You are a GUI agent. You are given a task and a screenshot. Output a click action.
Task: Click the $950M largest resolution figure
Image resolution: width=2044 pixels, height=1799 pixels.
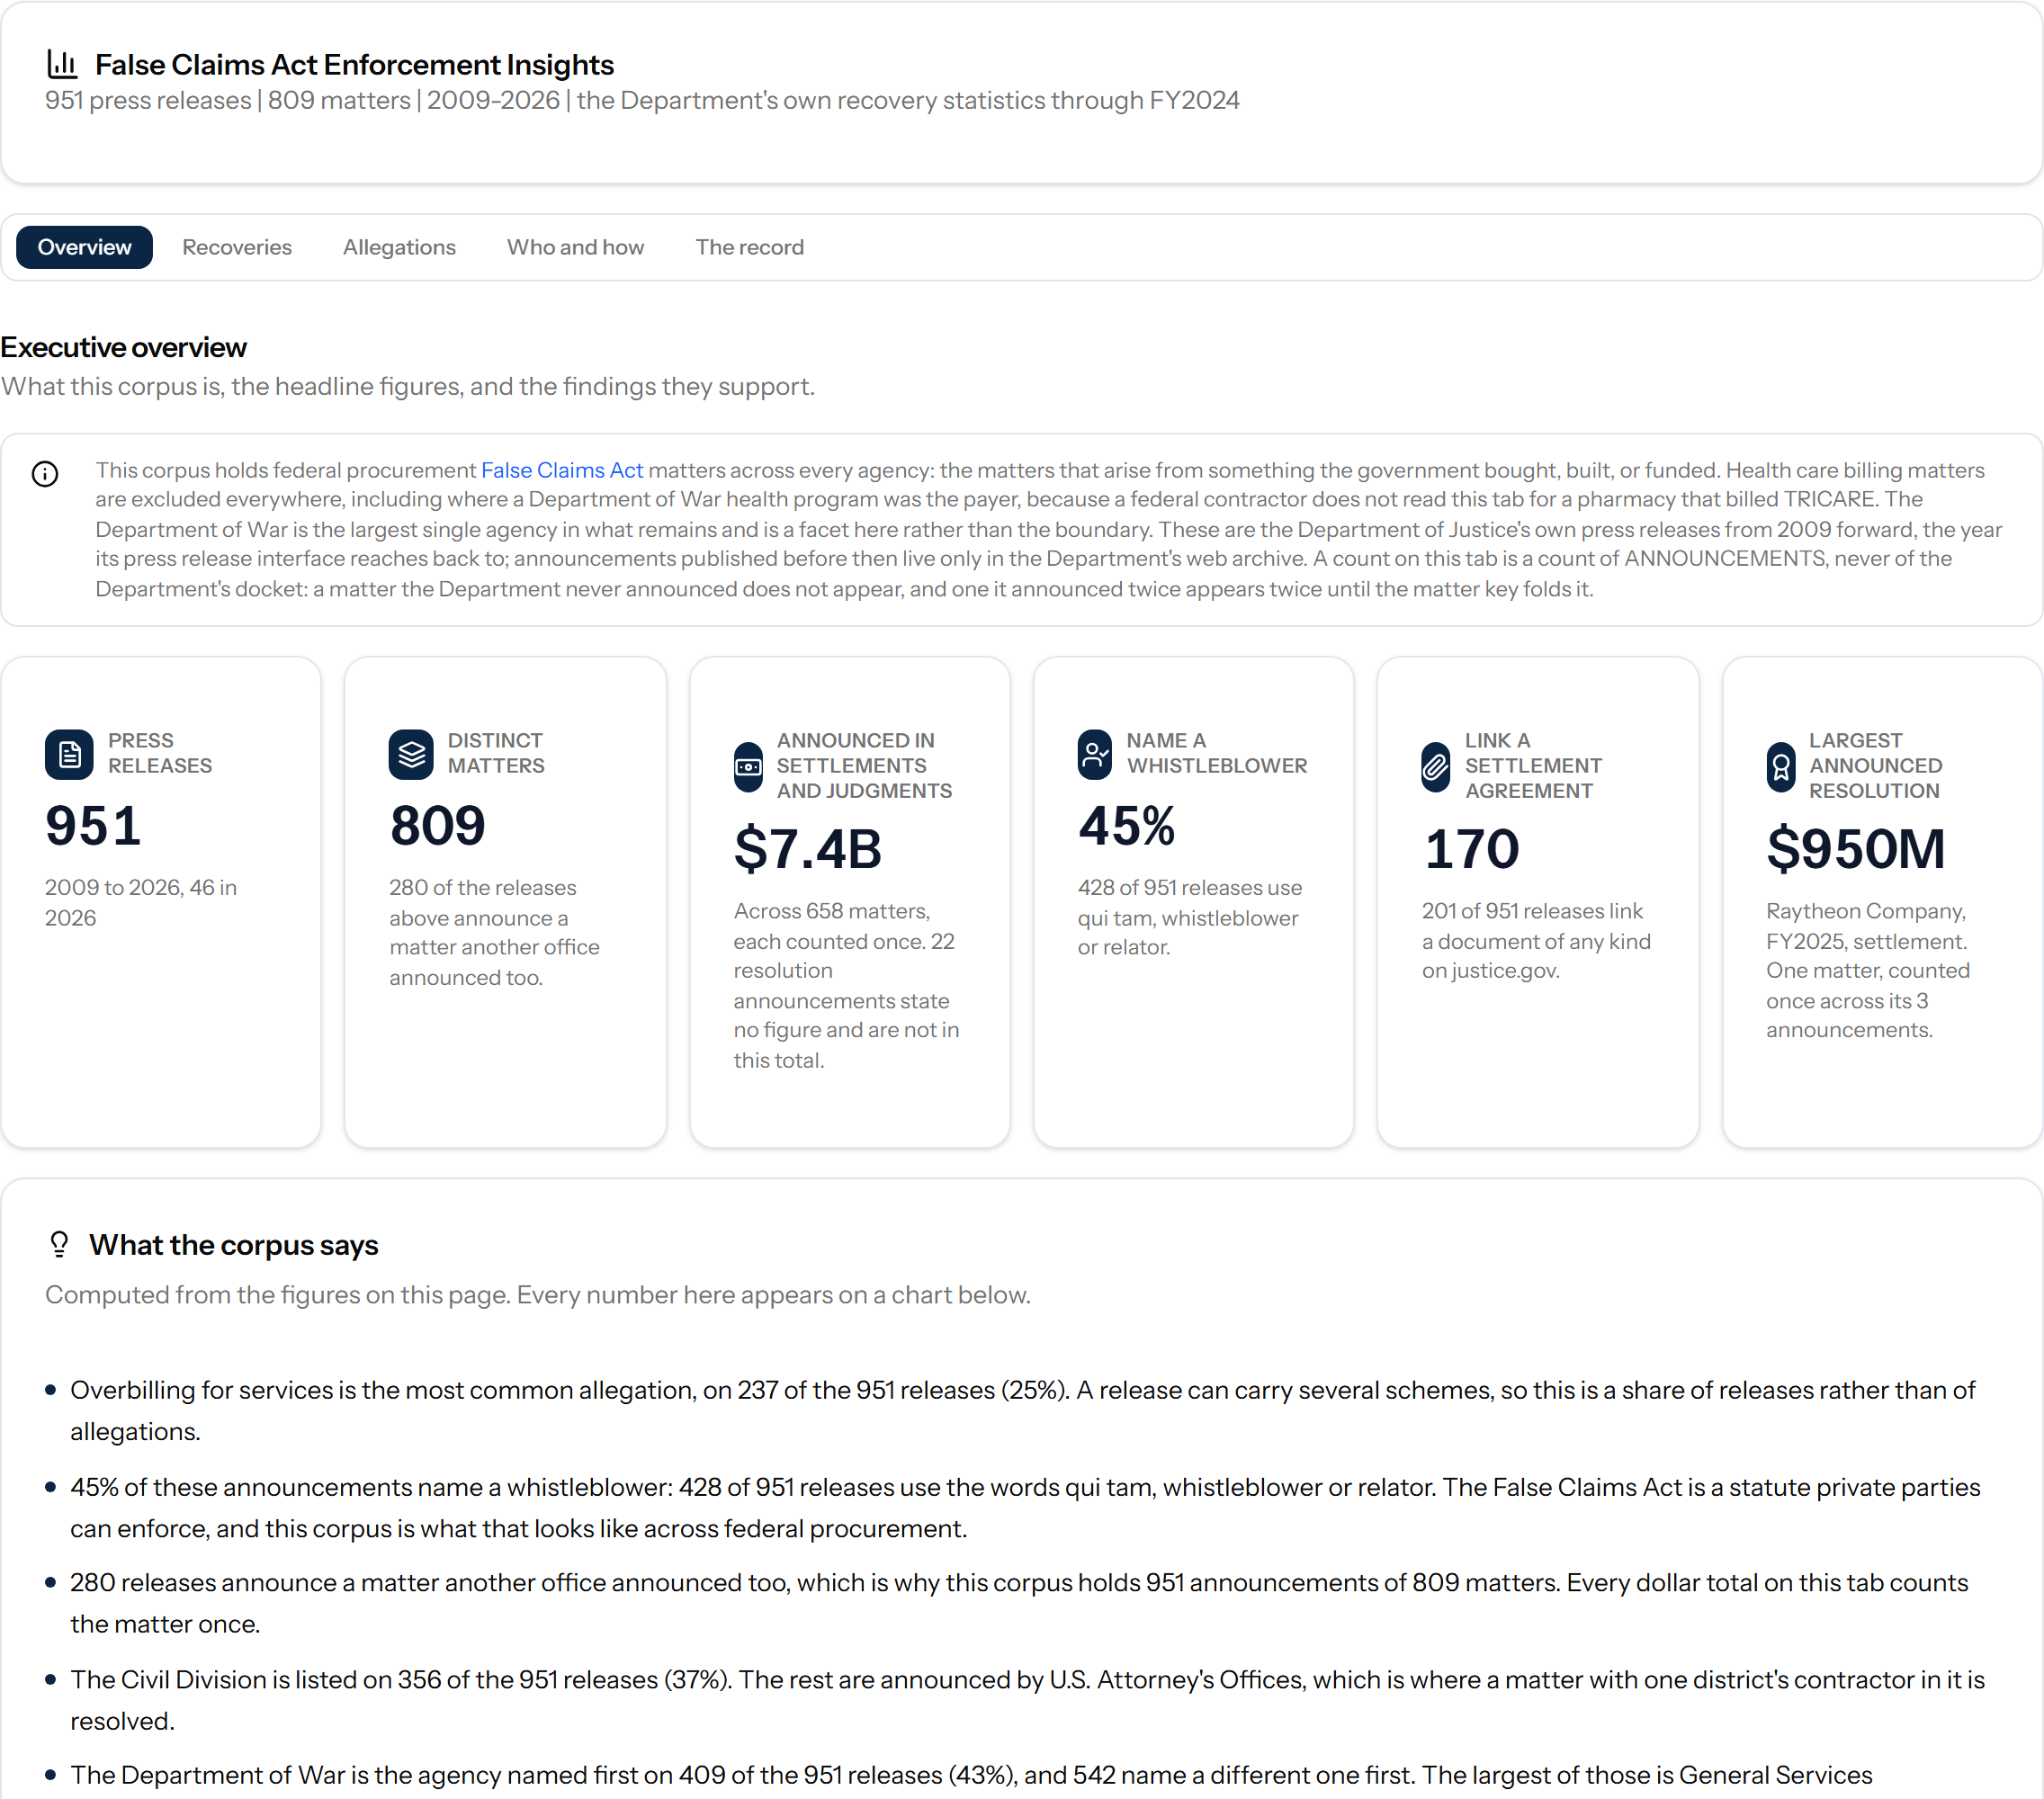point(1855,849)
